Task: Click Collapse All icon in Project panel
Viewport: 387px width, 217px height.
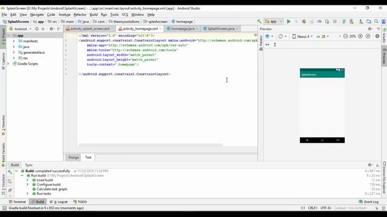Action: (43, 29)
